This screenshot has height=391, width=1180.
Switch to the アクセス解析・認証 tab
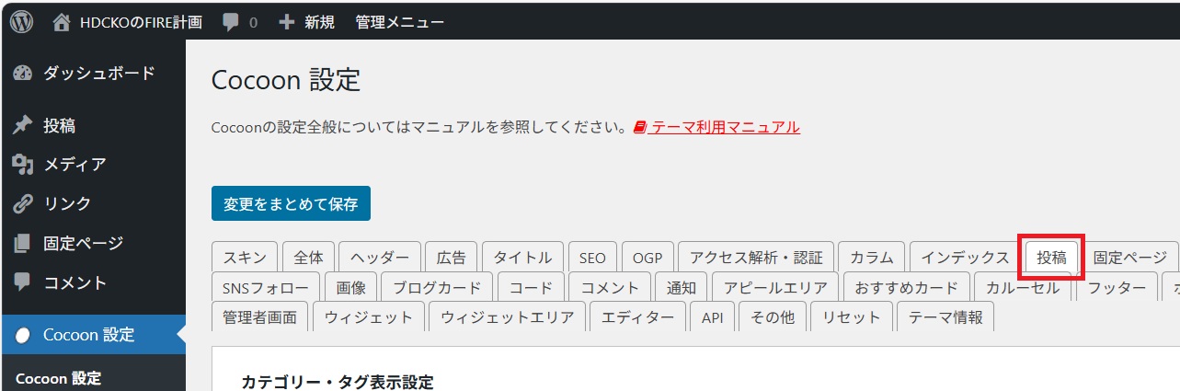756,258
